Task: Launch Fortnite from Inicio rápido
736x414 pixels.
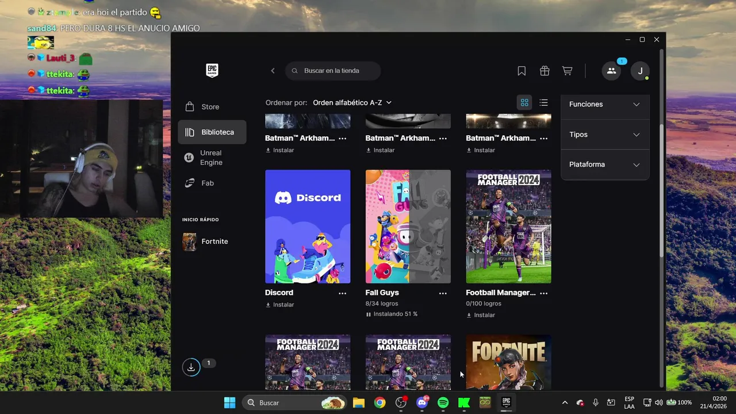Action: point(212,241)
